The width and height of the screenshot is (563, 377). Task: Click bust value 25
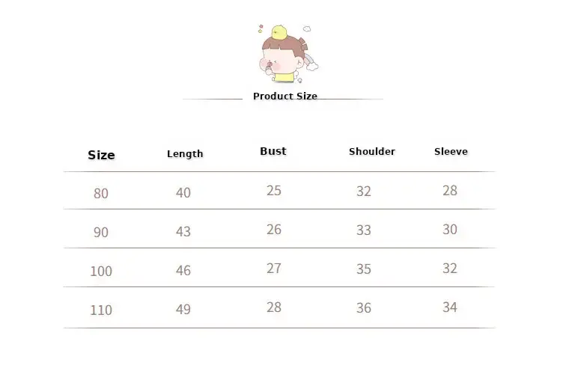(273, 191)
